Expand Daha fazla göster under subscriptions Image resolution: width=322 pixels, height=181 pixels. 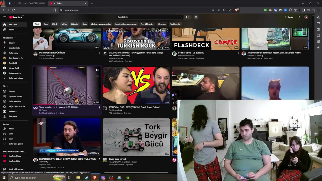(x=15, y=78)
